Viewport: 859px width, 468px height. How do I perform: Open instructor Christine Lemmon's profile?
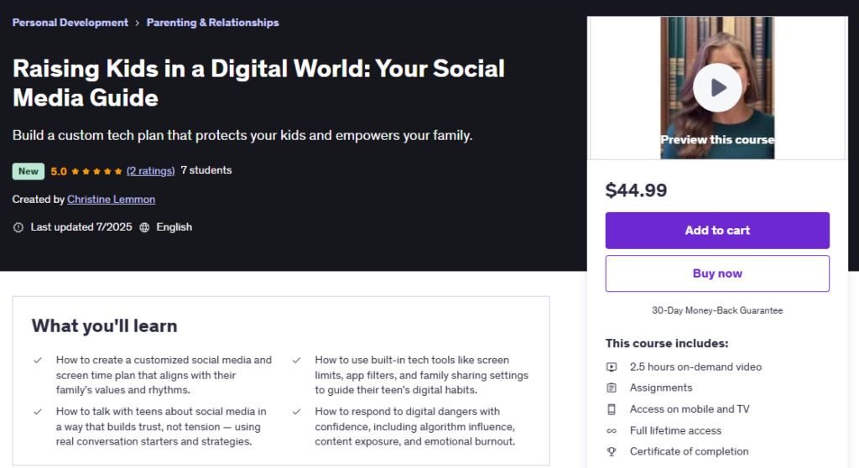[x=112, y=200]
